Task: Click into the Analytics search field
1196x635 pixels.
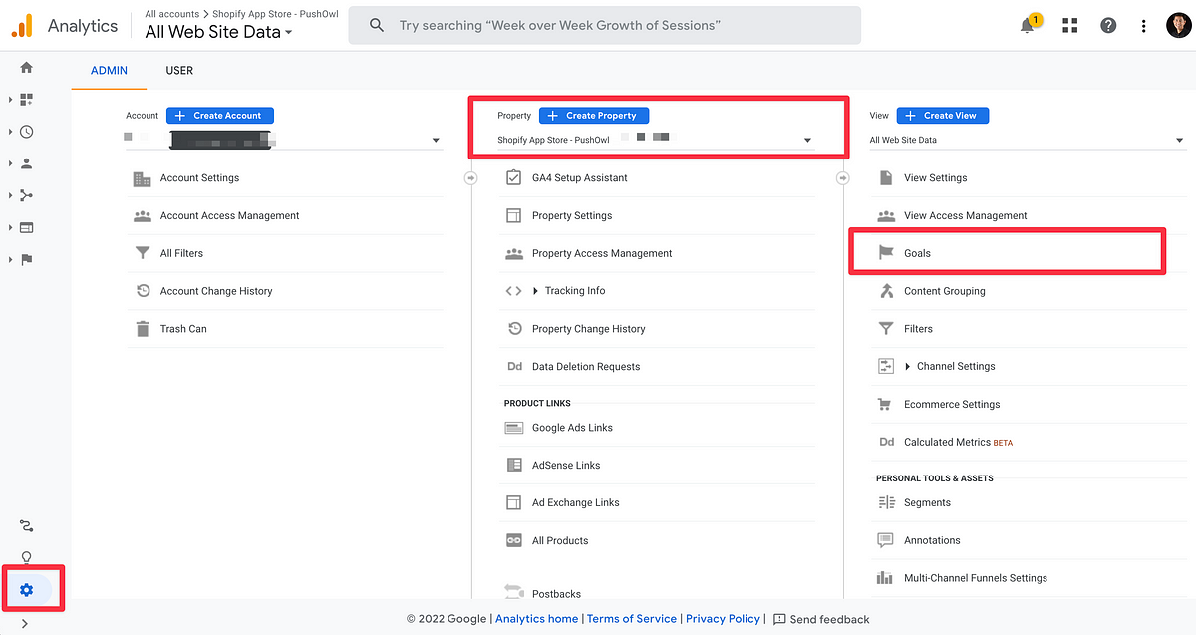Action: (604, 25)
